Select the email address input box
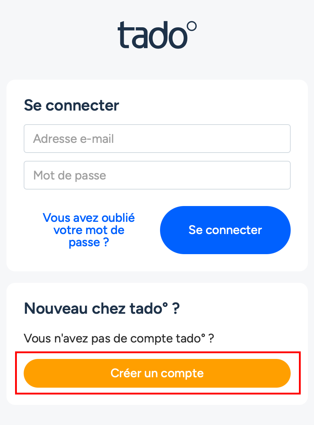The height and width of the screenshot is (425, 314). pyautogui.click(x=157, y=139)
